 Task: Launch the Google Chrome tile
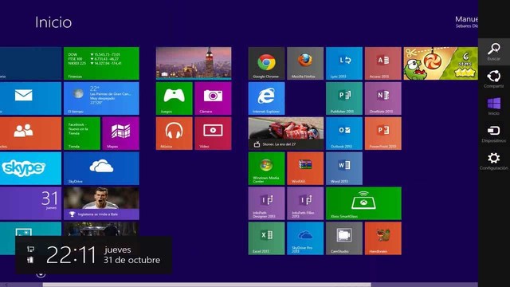[x=266, y=64]
